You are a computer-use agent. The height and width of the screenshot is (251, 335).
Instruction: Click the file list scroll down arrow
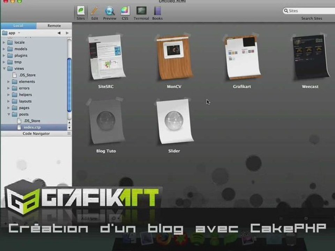[x=69, y=128]
